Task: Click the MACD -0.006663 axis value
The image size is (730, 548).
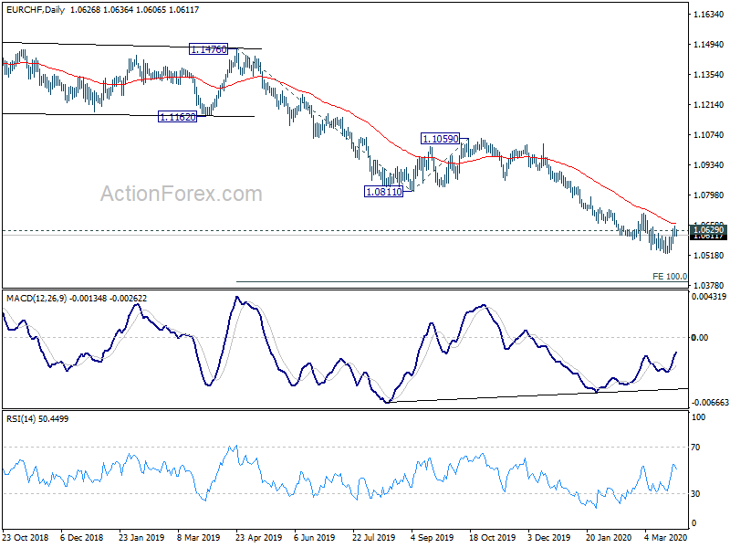Action: [x=710, y=403]
